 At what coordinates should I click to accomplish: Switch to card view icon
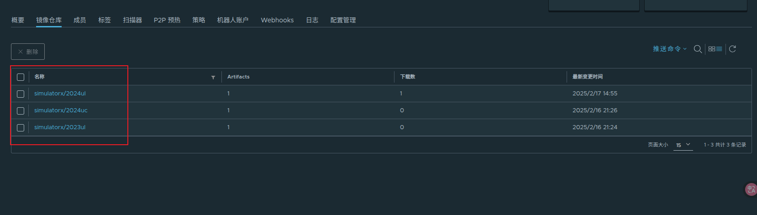click(x=711, y=49)
